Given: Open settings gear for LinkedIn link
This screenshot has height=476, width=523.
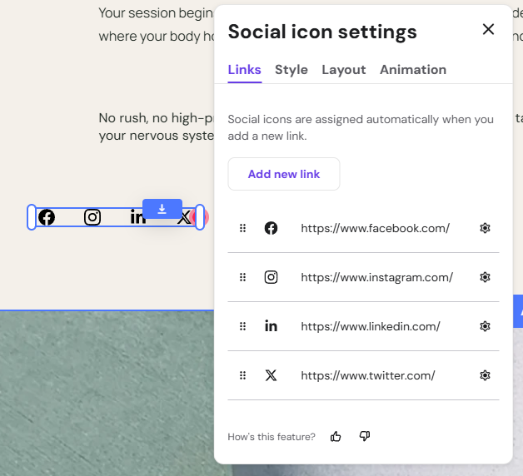Looking at the screenshot, I should pos(485,326).
